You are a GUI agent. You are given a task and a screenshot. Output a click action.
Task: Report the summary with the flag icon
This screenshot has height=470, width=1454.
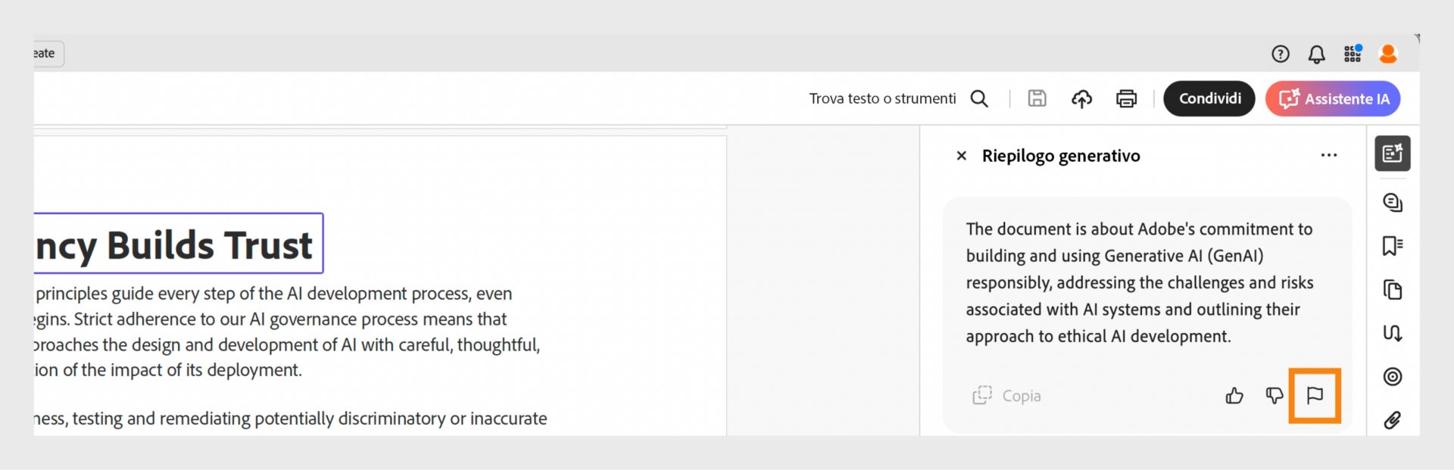click(1315, 395)
